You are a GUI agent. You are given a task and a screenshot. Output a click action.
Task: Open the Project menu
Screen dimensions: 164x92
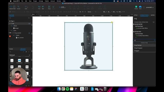tap(35, 1)
